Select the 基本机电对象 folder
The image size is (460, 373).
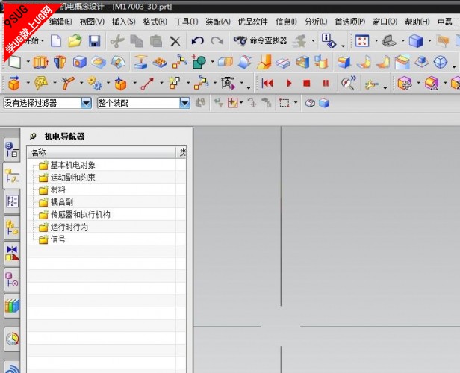(72, 166)
